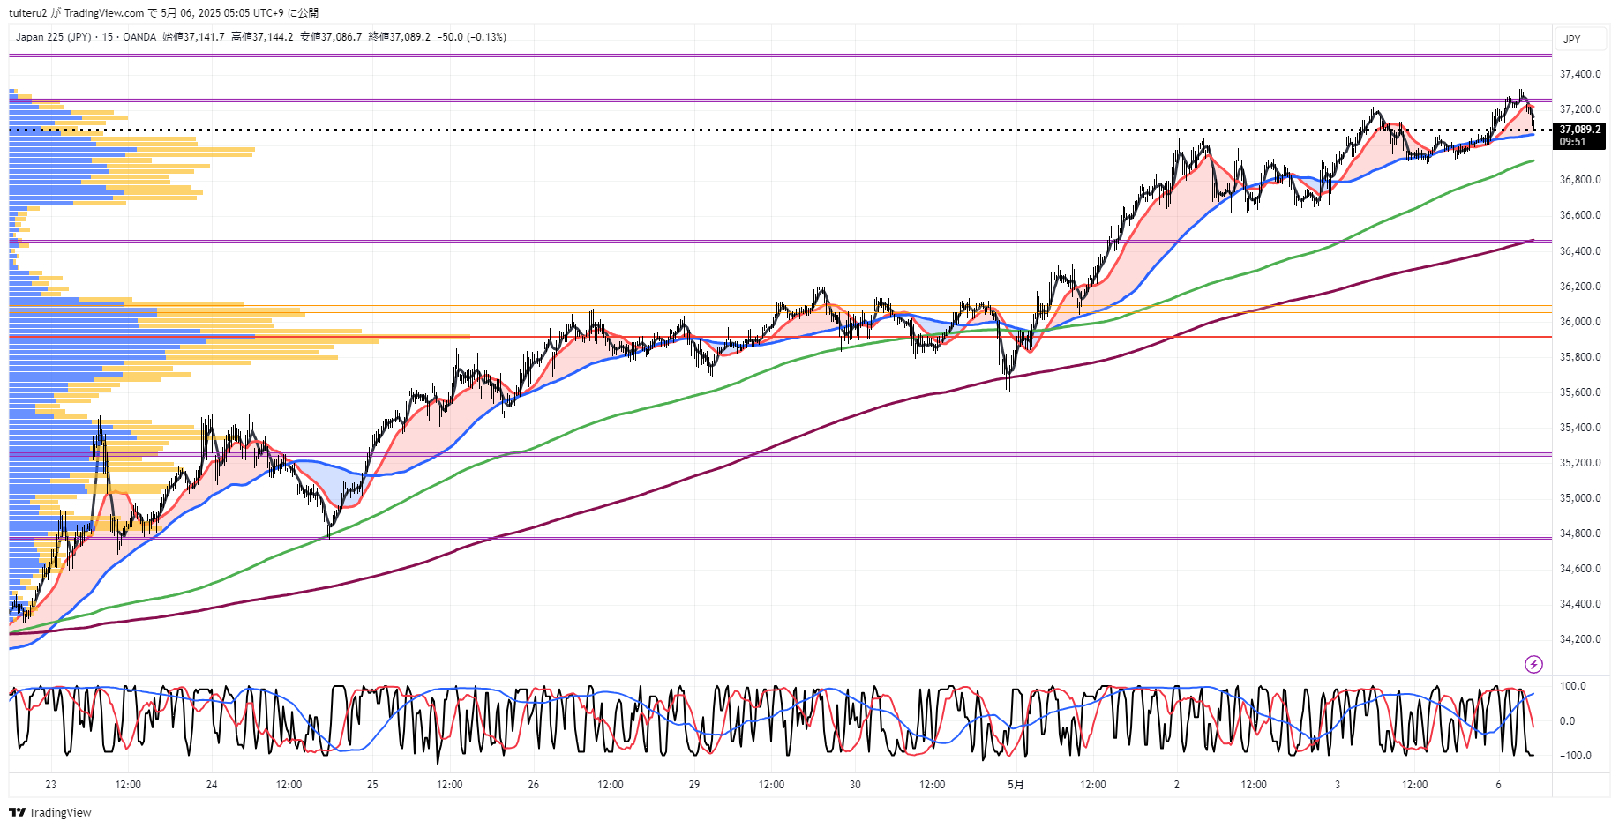The height and width of the screenshot is (828, 1619).
Task: Click the 36,400.0 price axis label
Action: pyautogui.click(x=1580, y=251)
